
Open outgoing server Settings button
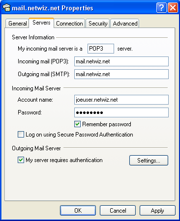(x=149, y=161)
